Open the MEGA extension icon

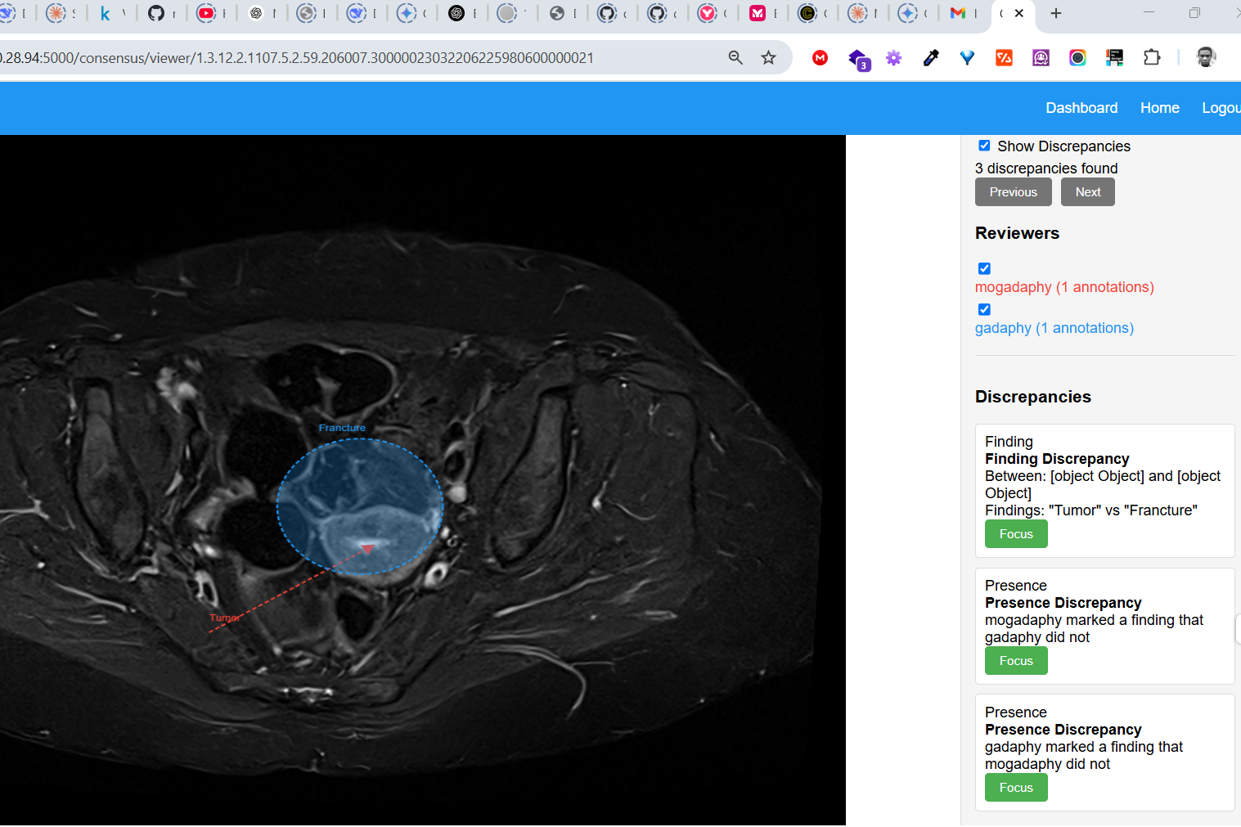point(821,58)
